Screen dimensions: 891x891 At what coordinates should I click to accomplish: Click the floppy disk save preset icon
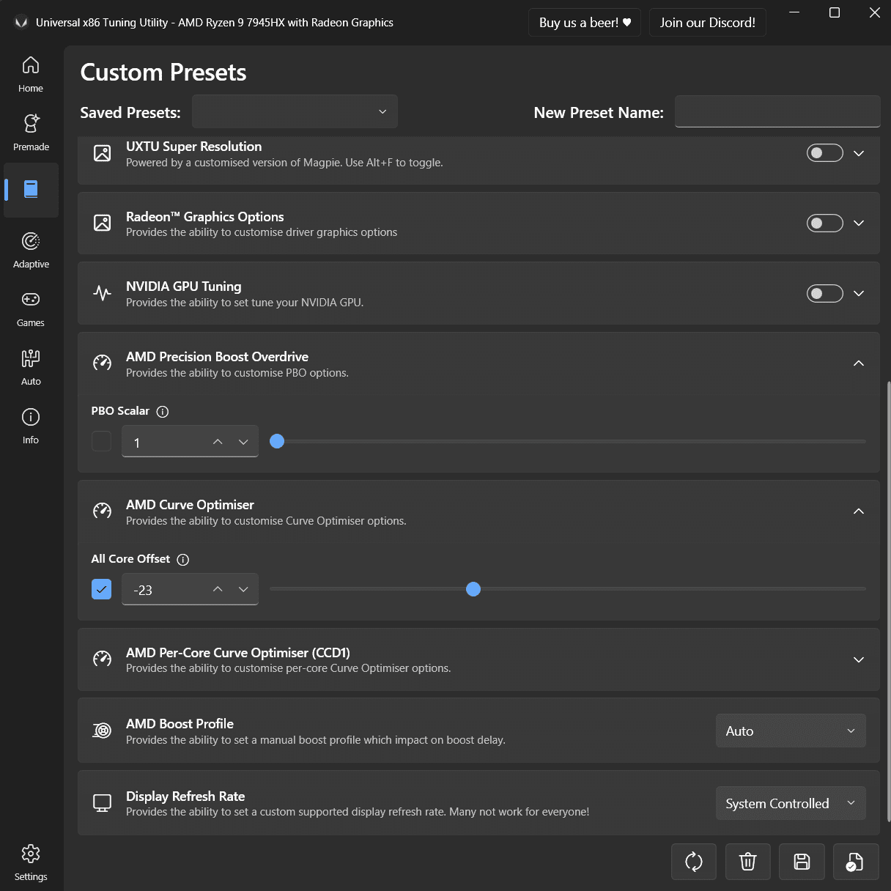pos(802,862)
